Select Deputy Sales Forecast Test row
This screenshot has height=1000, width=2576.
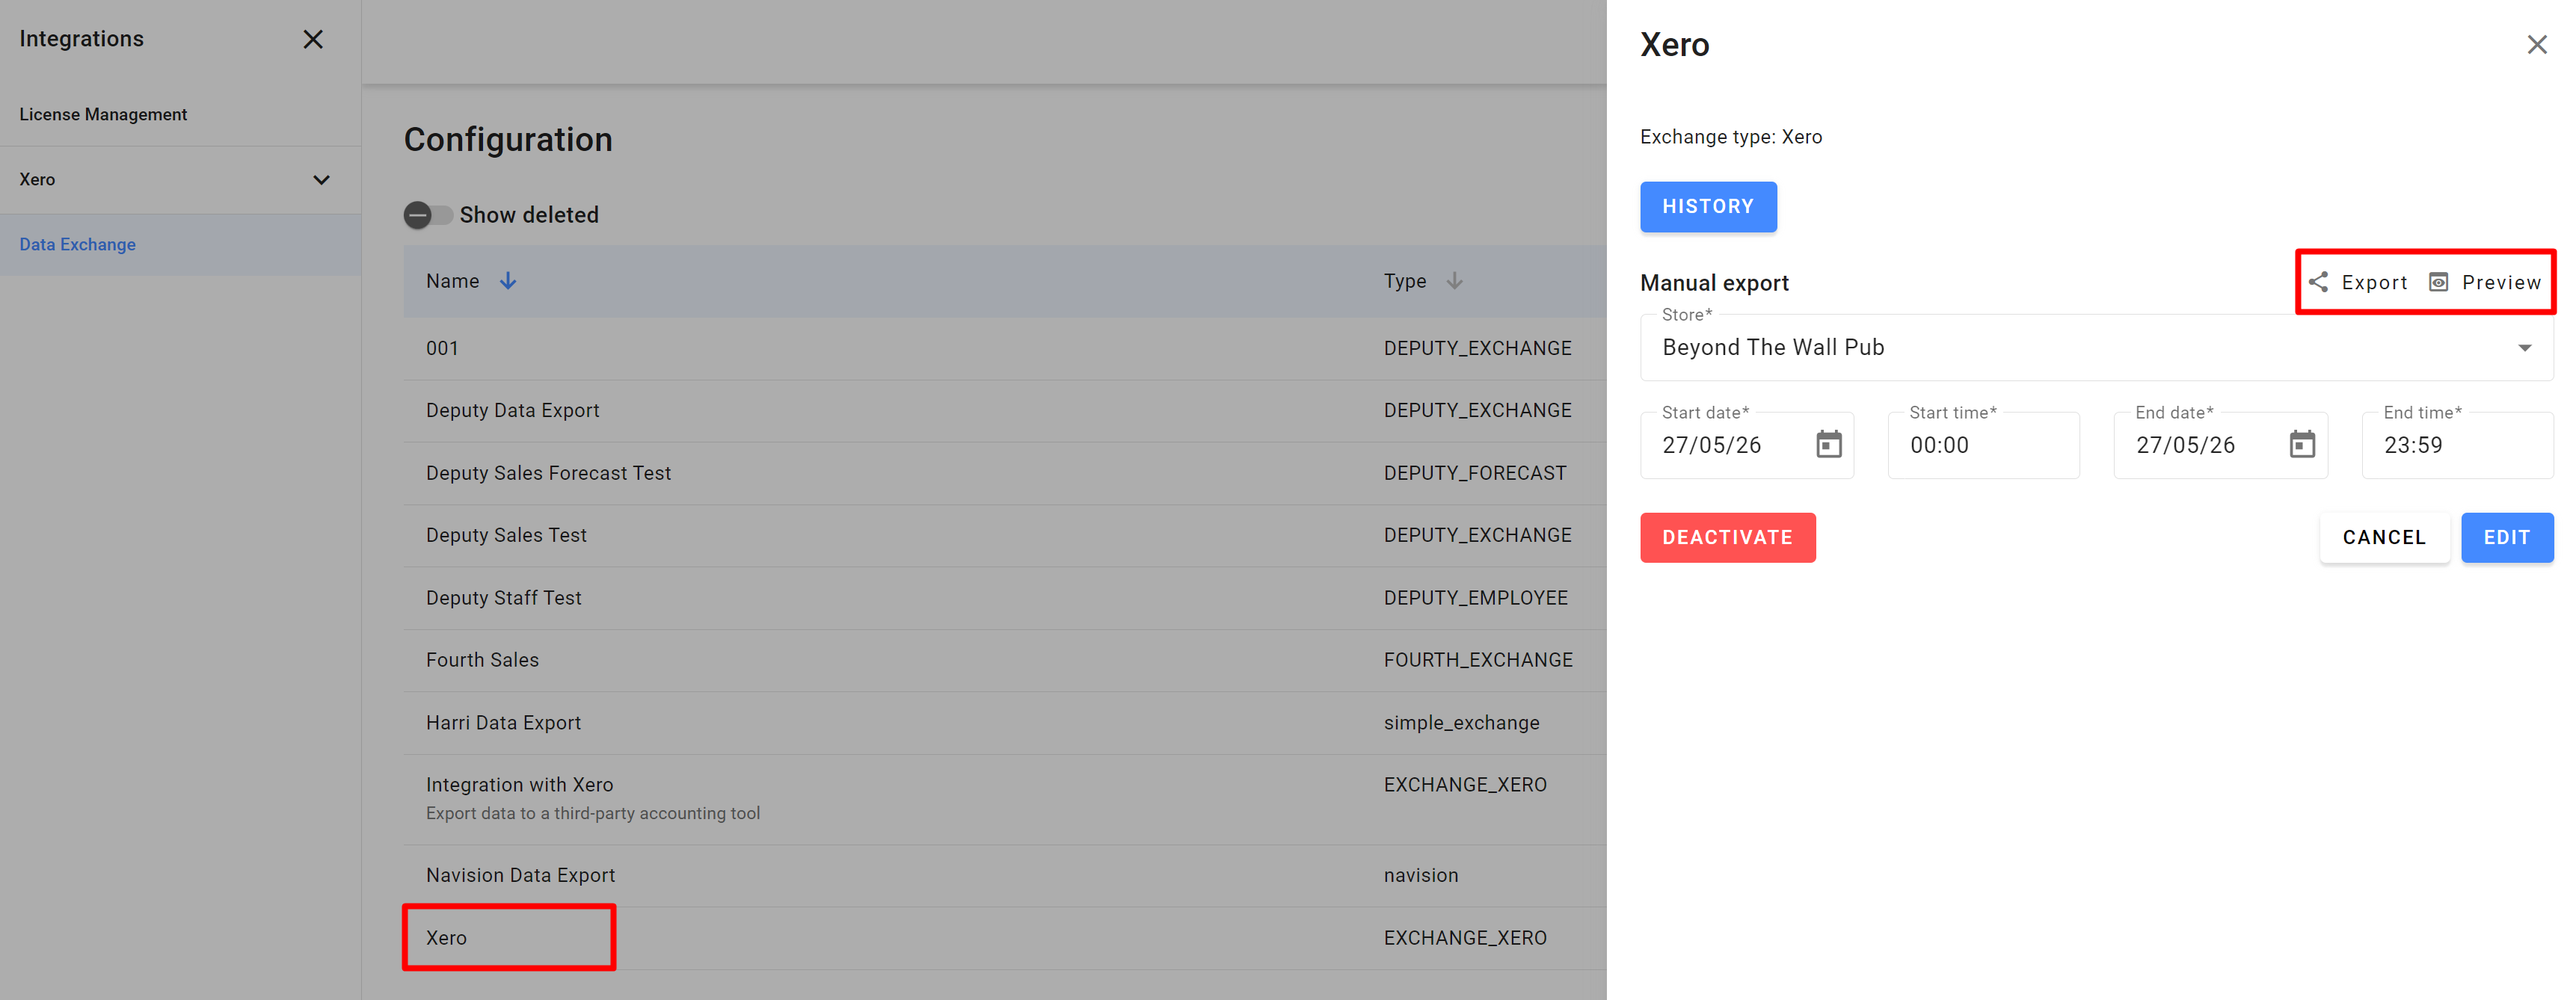1005,473
